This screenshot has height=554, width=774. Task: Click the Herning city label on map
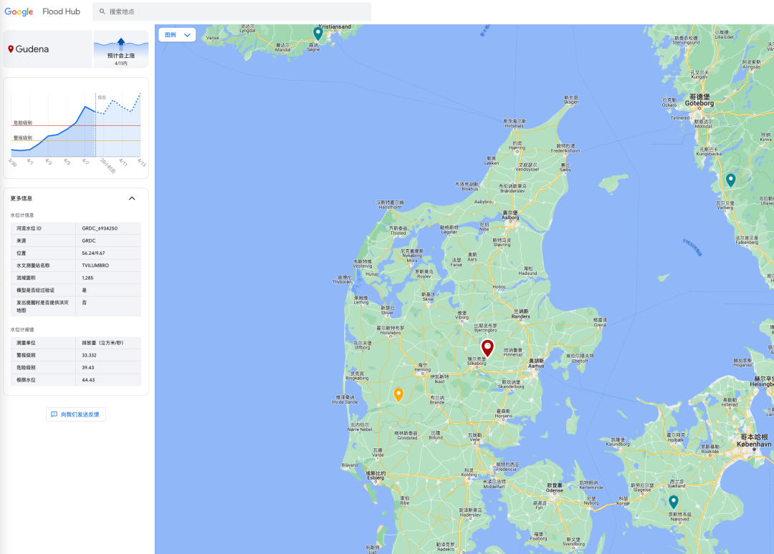click(x=423, y=369)
